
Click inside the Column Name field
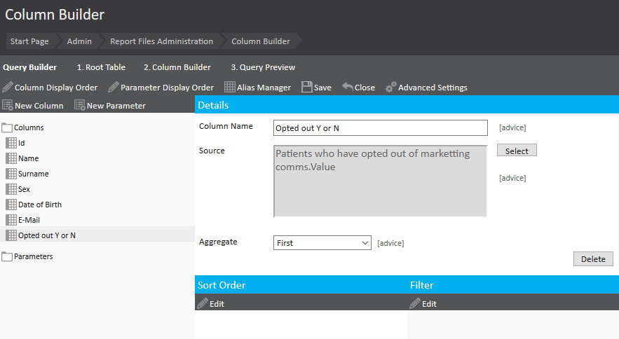380,128
